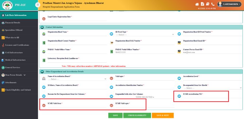This screenshot has width=244, height=119.
Task: Collapse the Contact Information panel
Action: click(42, 27)
